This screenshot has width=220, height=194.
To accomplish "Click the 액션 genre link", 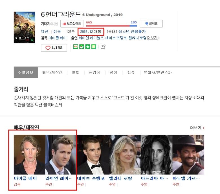I will click(44, 32).
